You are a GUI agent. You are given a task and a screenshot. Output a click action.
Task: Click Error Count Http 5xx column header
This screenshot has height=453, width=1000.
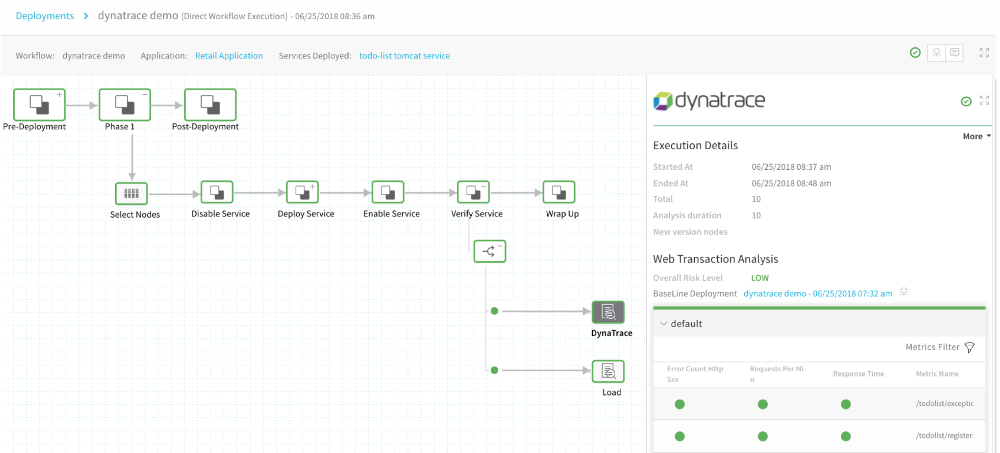coord(695,374)
